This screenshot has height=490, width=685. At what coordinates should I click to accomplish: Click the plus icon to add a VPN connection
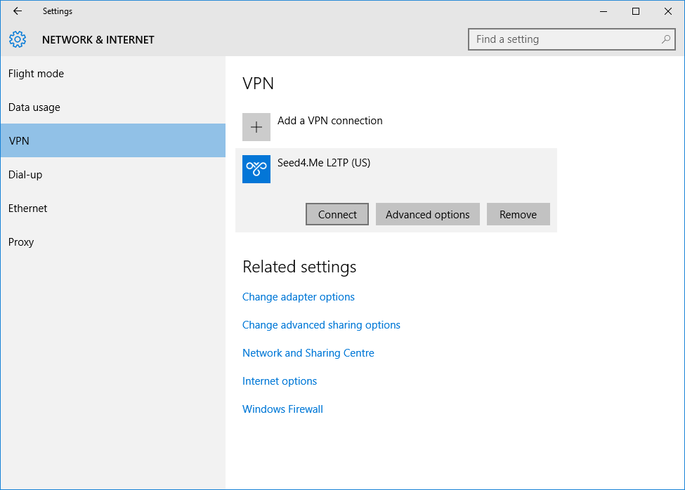click(x=256, y=126)
